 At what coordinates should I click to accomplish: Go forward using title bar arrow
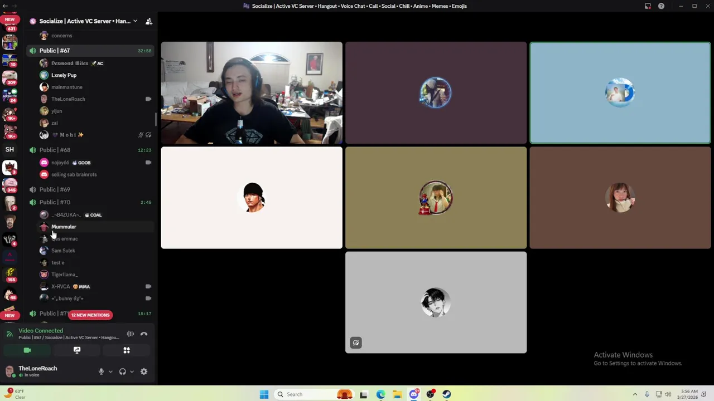[x=13, y=6]
